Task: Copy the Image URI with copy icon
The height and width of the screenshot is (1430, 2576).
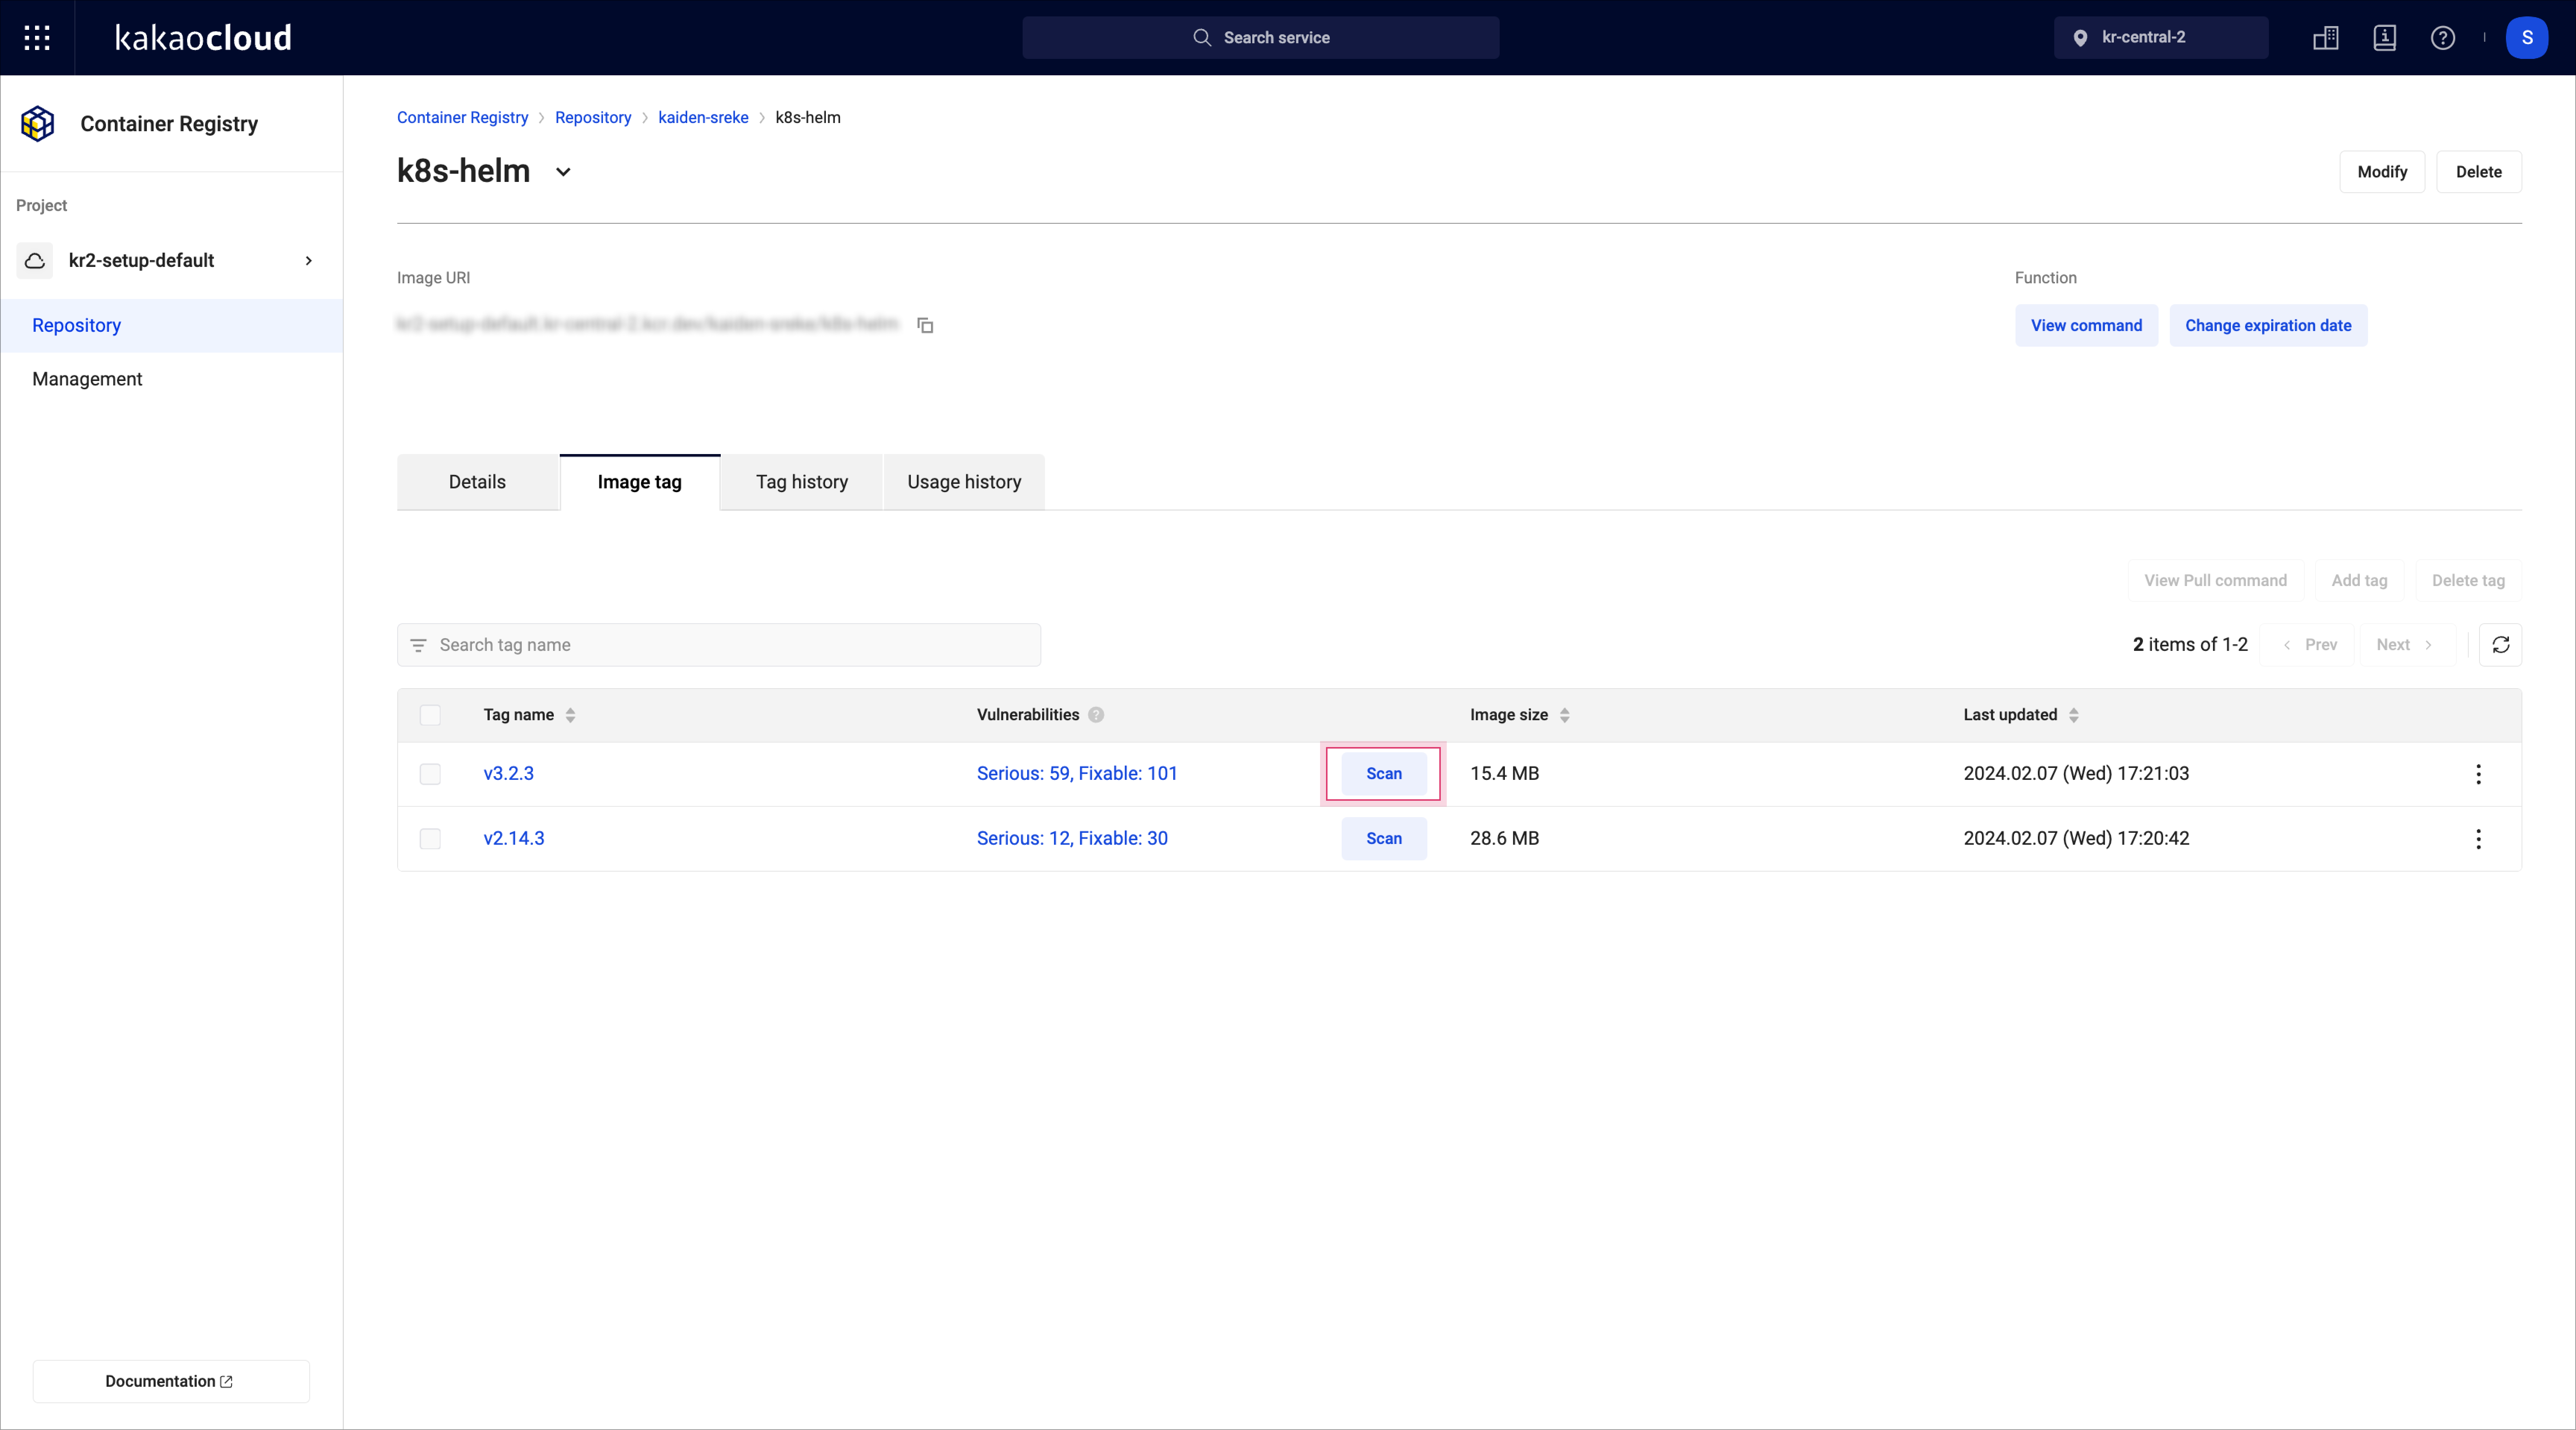Action: [925, 325]
